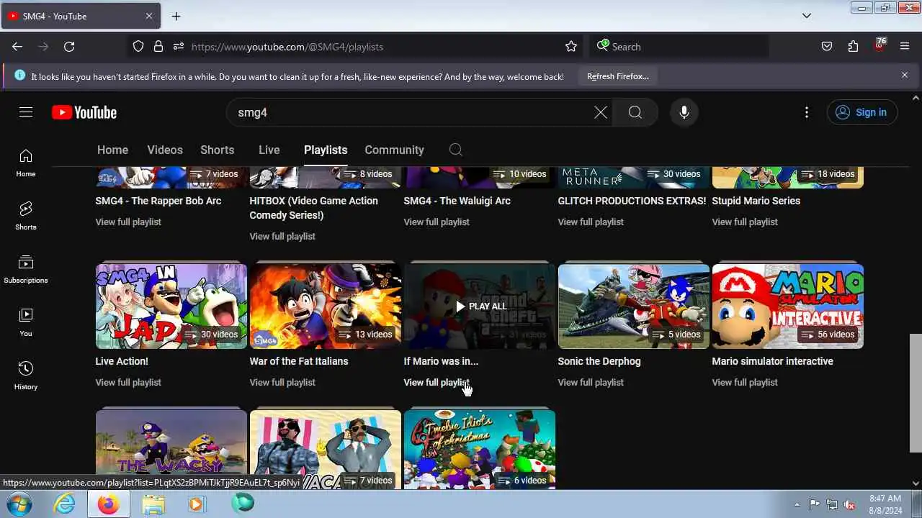The width and height of the screenshot is (922, 518).
Task: View full playlist for HITBOX series
Action: (282, 236)
